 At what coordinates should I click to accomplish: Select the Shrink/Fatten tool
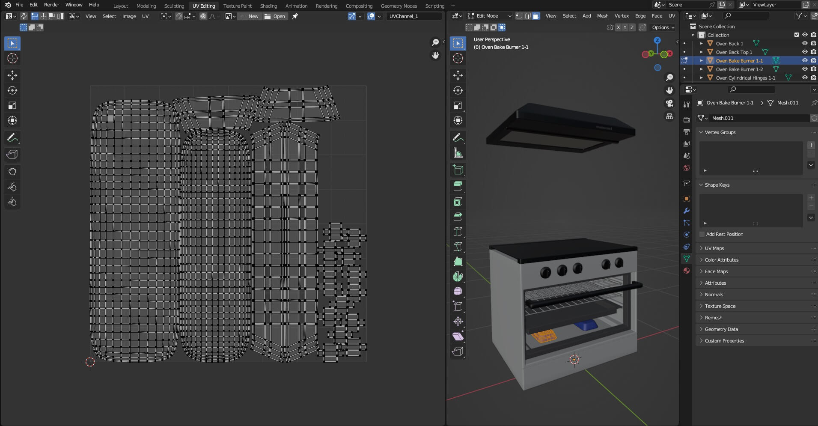point(458,321)
